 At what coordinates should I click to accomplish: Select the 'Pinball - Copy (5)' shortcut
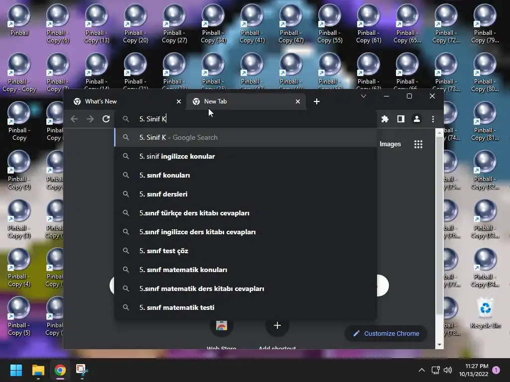tap(19, 316)
